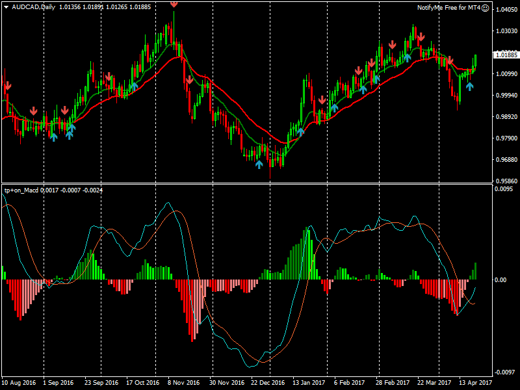Image resolution: width=520 pixels, height=390 pixels.
Task: Click the 0.96880 price scale label
Action: (506, 160)
